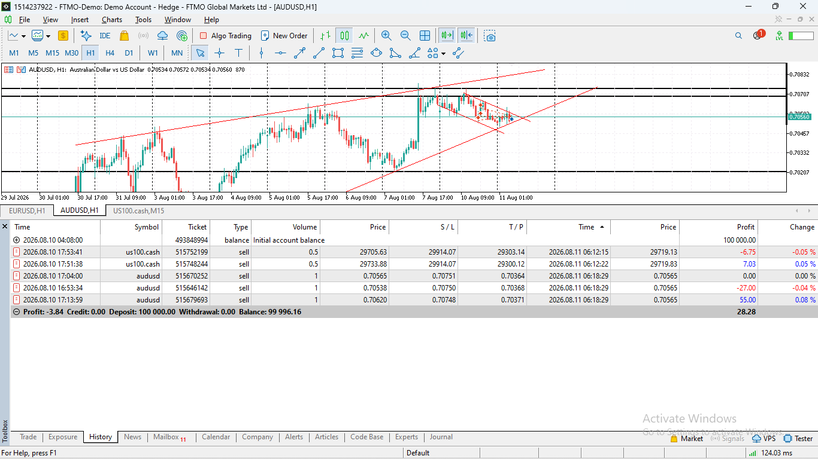Expand the shapes objects dropdown arrow

click(443, 54)
